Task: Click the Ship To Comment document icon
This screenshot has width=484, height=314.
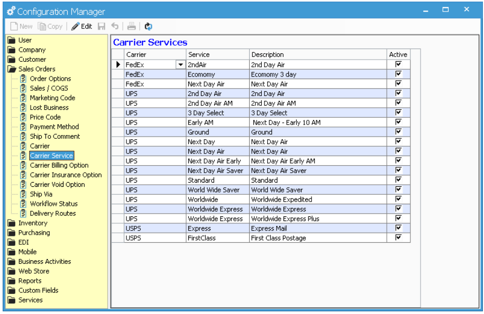Action: pyautogui.click(x=23, y=136)
